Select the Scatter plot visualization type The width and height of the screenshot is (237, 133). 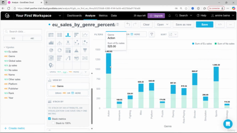[x=76, y=43]
